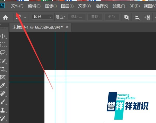Image resolution: width=156 pixels, height=123 pixels.
Task: Click the Photoshop Ps logo icon
Action: (x=2, y=5)
